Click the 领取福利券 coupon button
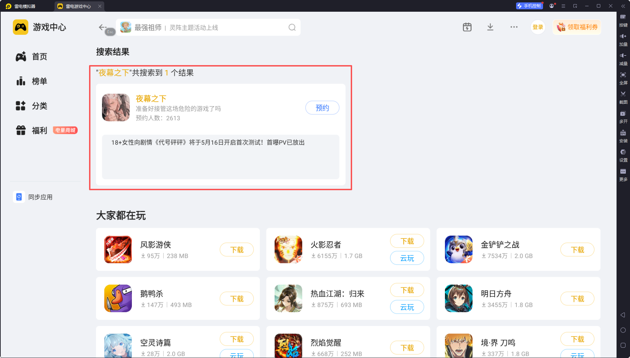The width and height of the screenshot is (630, 358). pyautogui.click(x=577, y=27)
